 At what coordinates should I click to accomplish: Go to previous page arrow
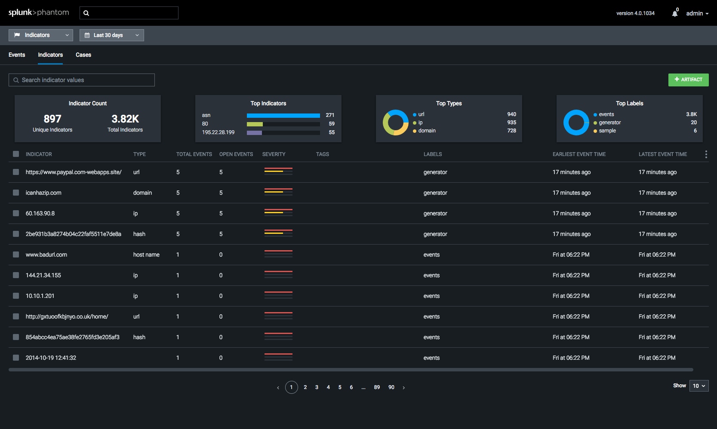[278, 387]
